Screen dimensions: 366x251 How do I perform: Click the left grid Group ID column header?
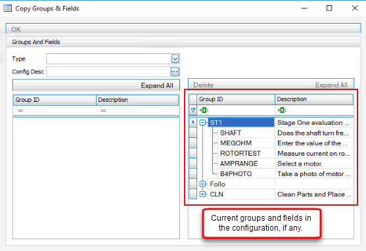[55, 100]
